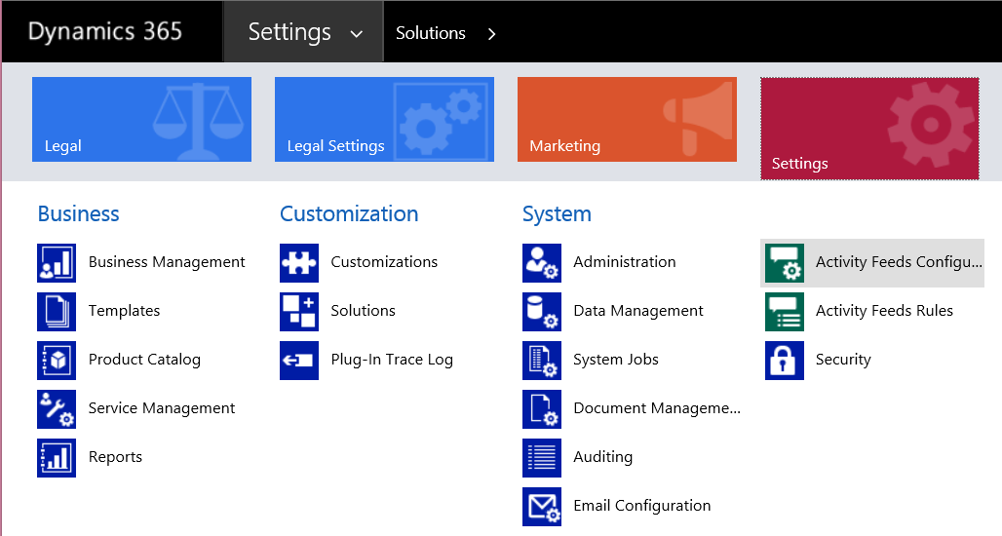This screenshot has height=536, width=1002.
Task: Open the Business Management link
Action: (167, 262)
